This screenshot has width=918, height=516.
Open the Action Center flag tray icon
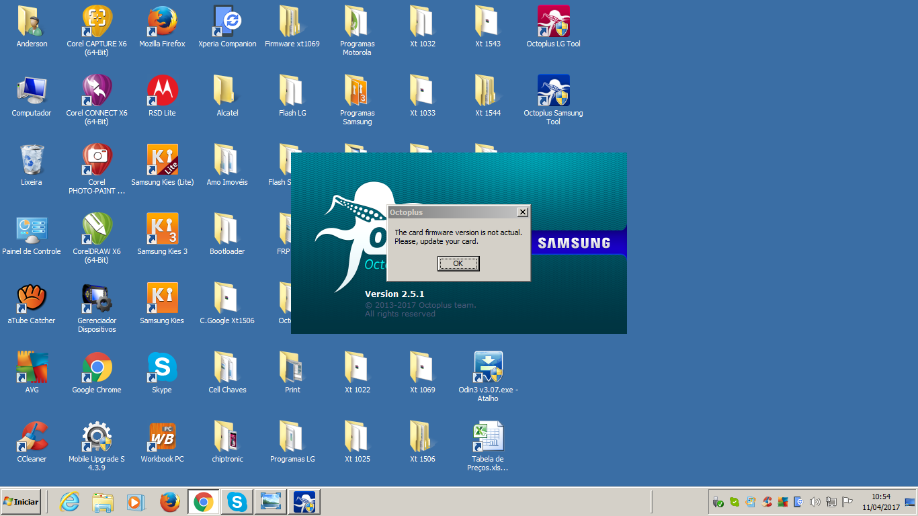tap(847, 502)
